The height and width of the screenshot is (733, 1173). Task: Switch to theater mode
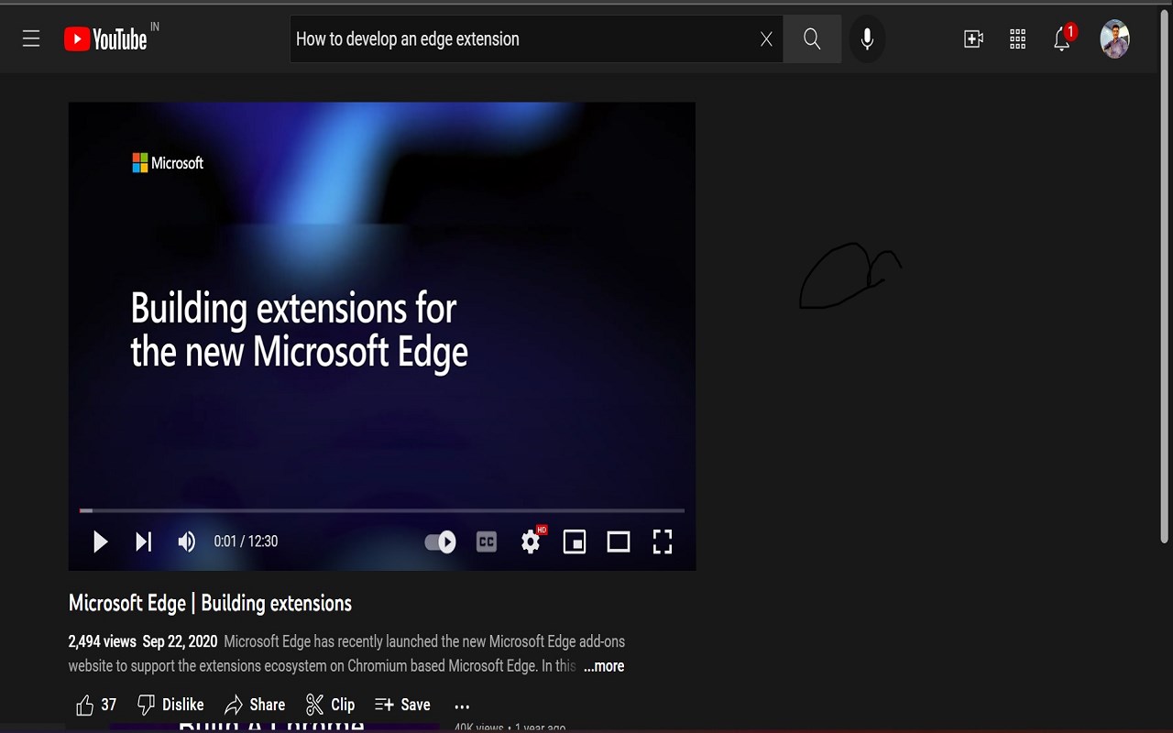coord(619,542)
